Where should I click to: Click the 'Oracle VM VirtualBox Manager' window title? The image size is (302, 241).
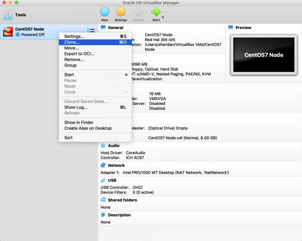coord(151,3)
